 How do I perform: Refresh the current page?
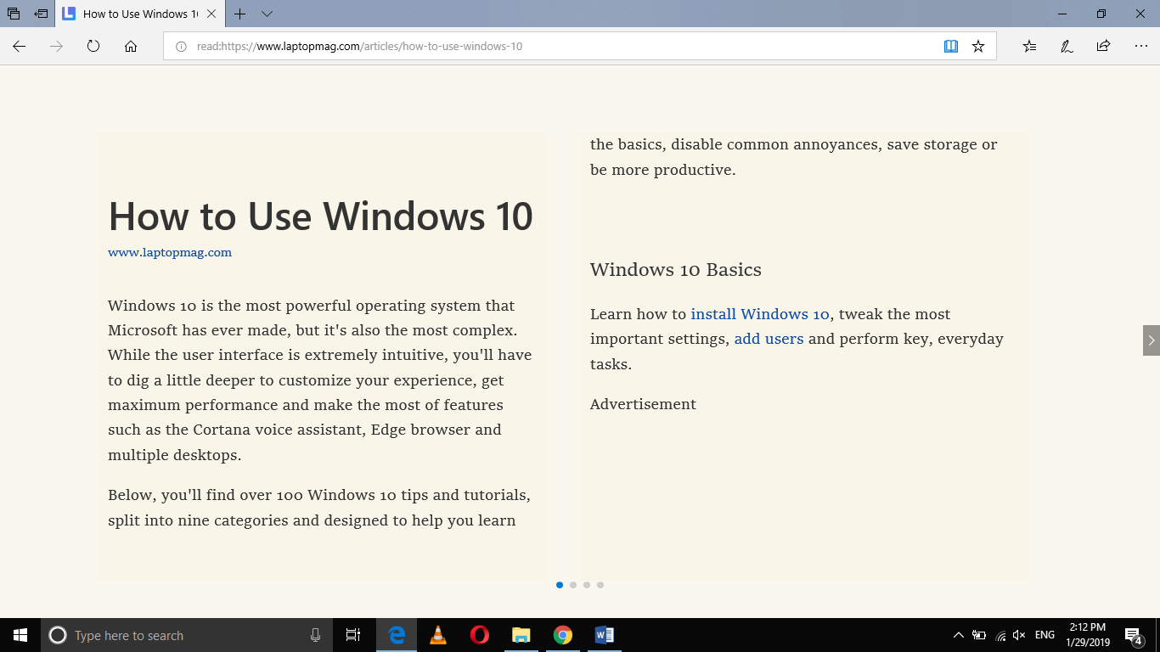pyautogui.click(x=93, y=47)
